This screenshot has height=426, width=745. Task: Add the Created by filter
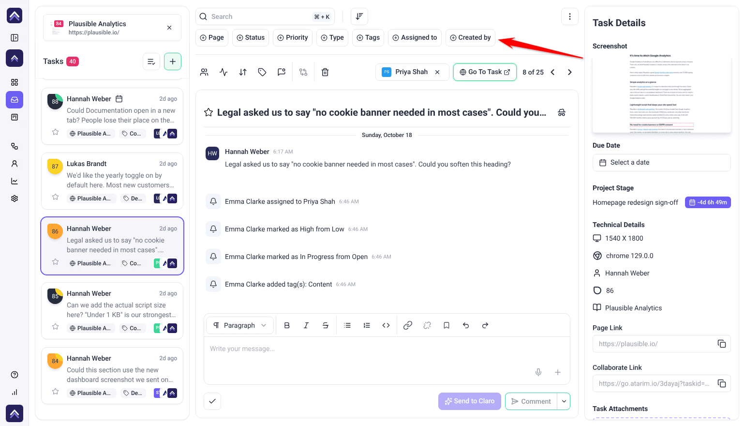(x=470, y=37)
